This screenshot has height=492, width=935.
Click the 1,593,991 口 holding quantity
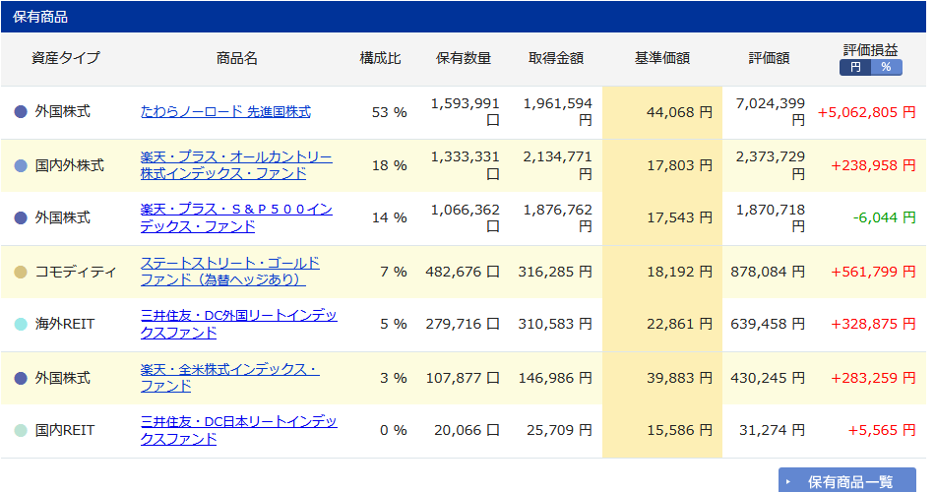[466, 111]
